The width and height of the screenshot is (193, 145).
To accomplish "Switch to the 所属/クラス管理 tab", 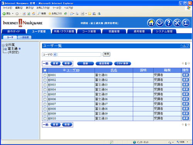I will [64, 31].
